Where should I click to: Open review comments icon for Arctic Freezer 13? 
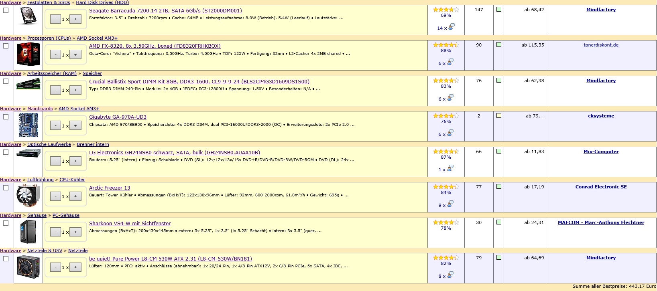point(450,204)
